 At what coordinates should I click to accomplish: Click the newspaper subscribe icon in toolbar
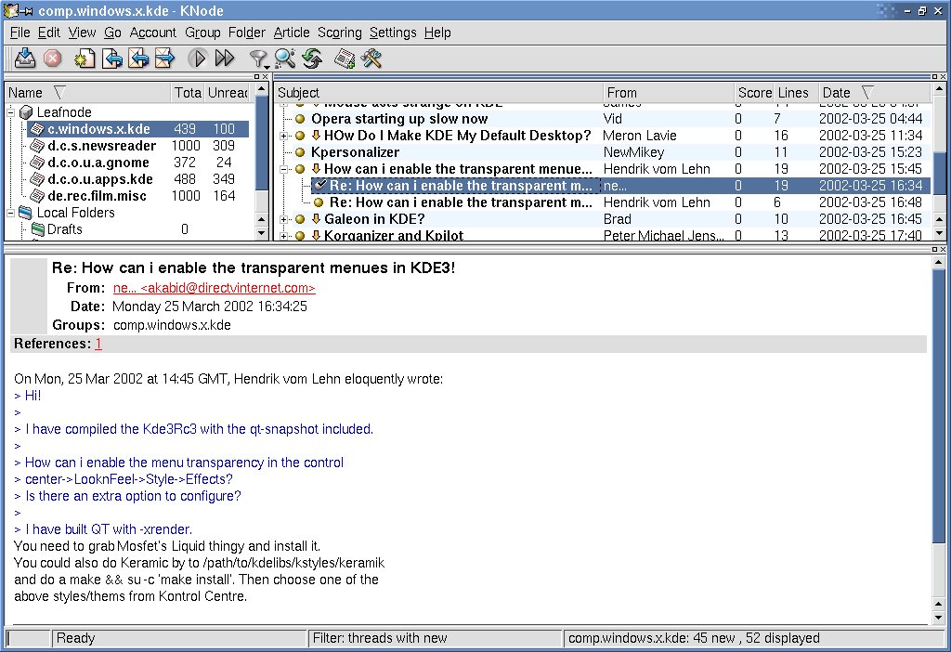(345, 59)
